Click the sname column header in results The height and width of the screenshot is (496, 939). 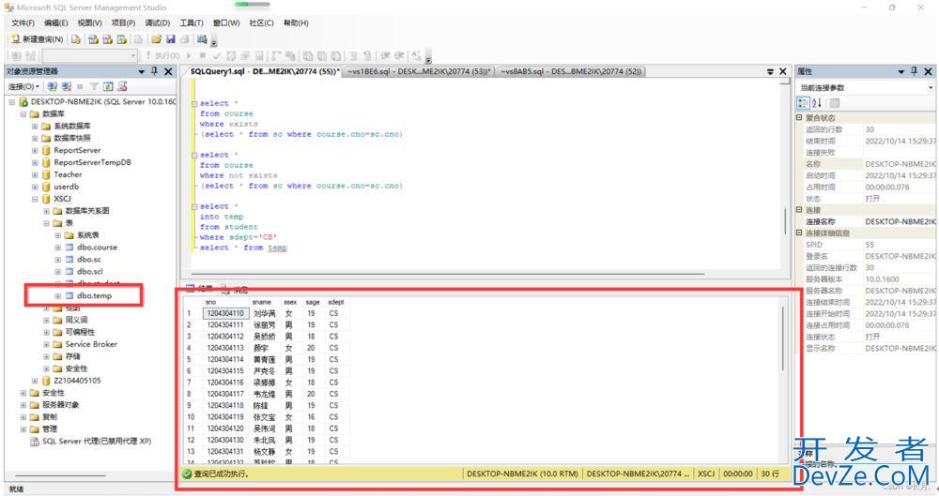coord(264,302)
